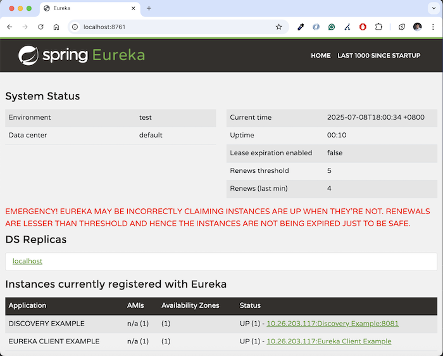This screenshot has width=443, height=356.
Task: Click Instances currently registered with Eureka heading
Action: [x=116, y=284]
